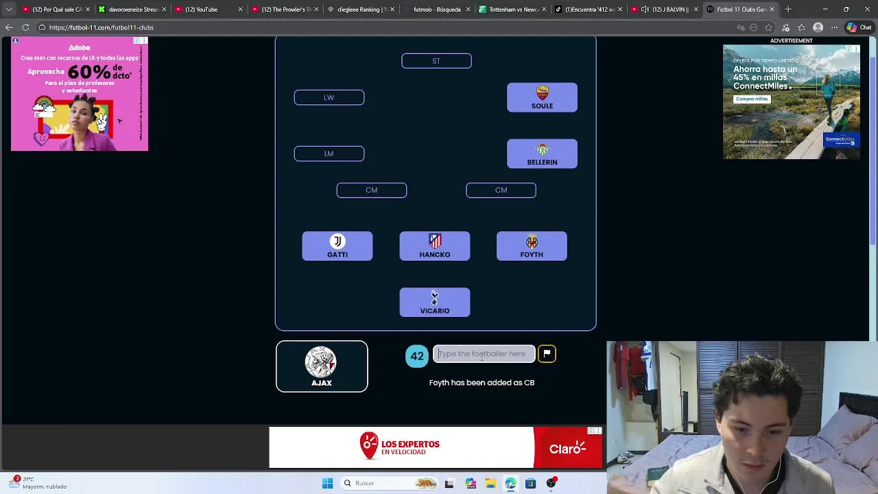Close the Futbol 11 Clubs tab
878x494 pixels.
tap(772, 10)
